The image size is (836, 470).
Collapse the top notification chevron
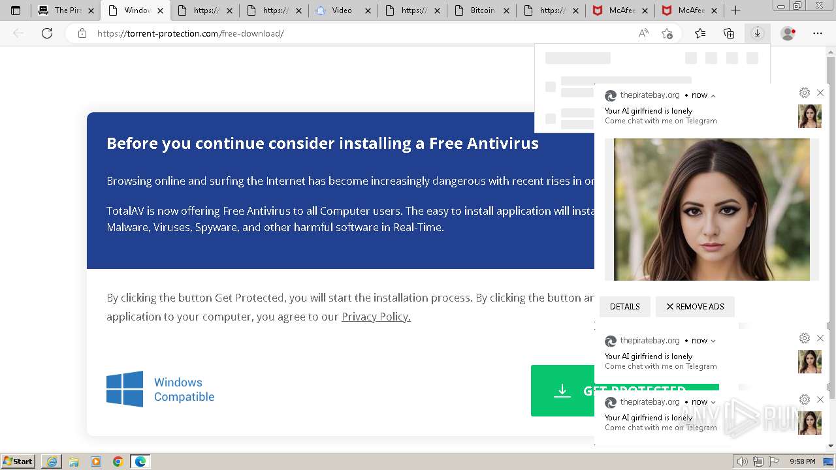(x=713, y=96)
